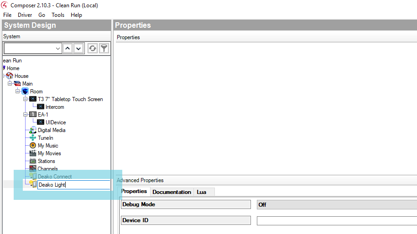Image resolution: width=417 pixels, height=234 pixels.
Task: Collapse the T3 Tabletop Touch Screen node
Action: pos(25,99)
